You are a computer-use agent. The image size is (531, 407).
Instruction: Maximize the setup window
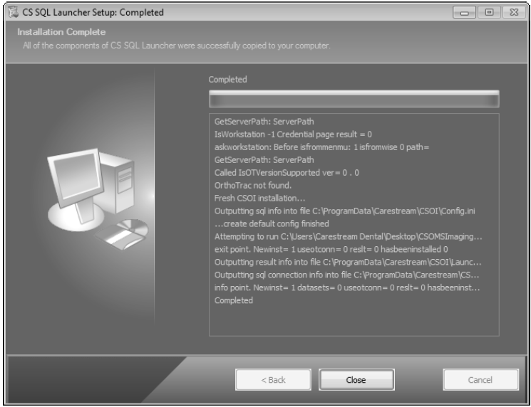point(489,13)
